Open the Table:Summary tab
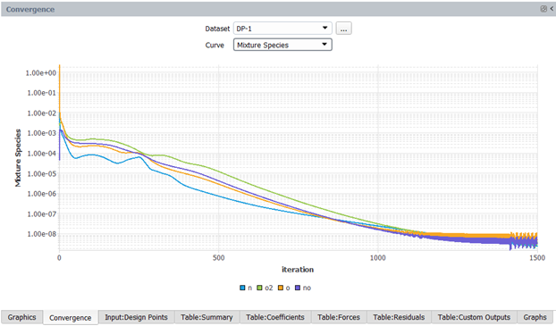 click(206, 317)
